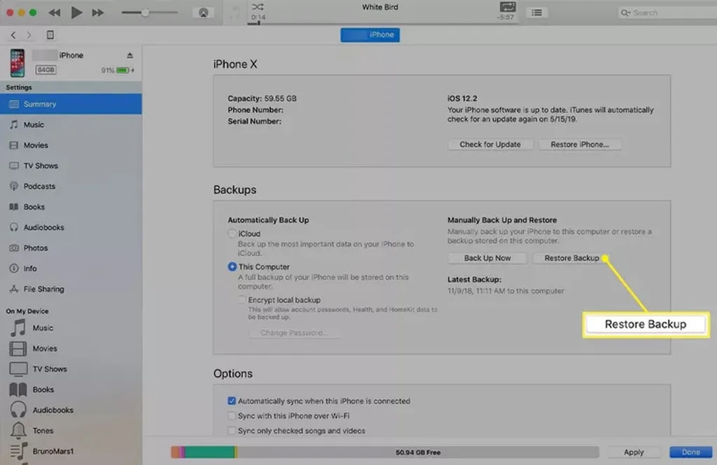This screenshot has width=717, height=465.
Task: Open the Up Next list icon
Action: [x=536, y=13]
